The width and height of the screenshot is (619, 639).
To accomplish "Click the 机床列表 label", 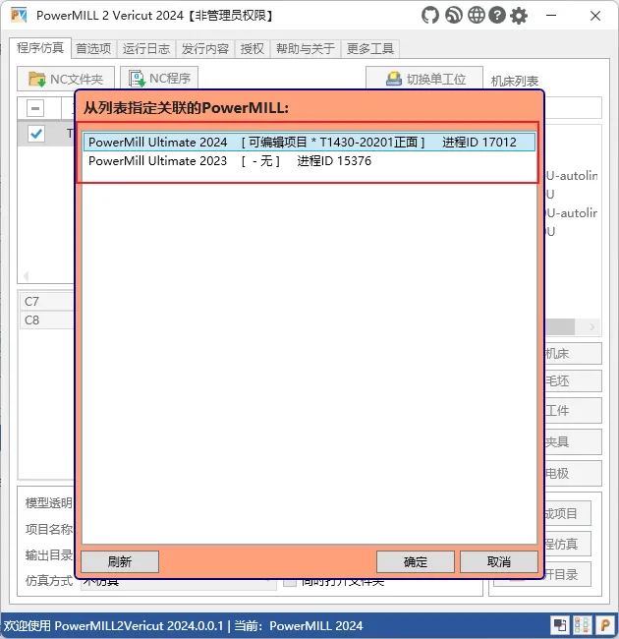I will 515,81.
